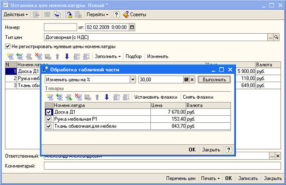Click help icon in the dialog footer

(x=228, y=149)
